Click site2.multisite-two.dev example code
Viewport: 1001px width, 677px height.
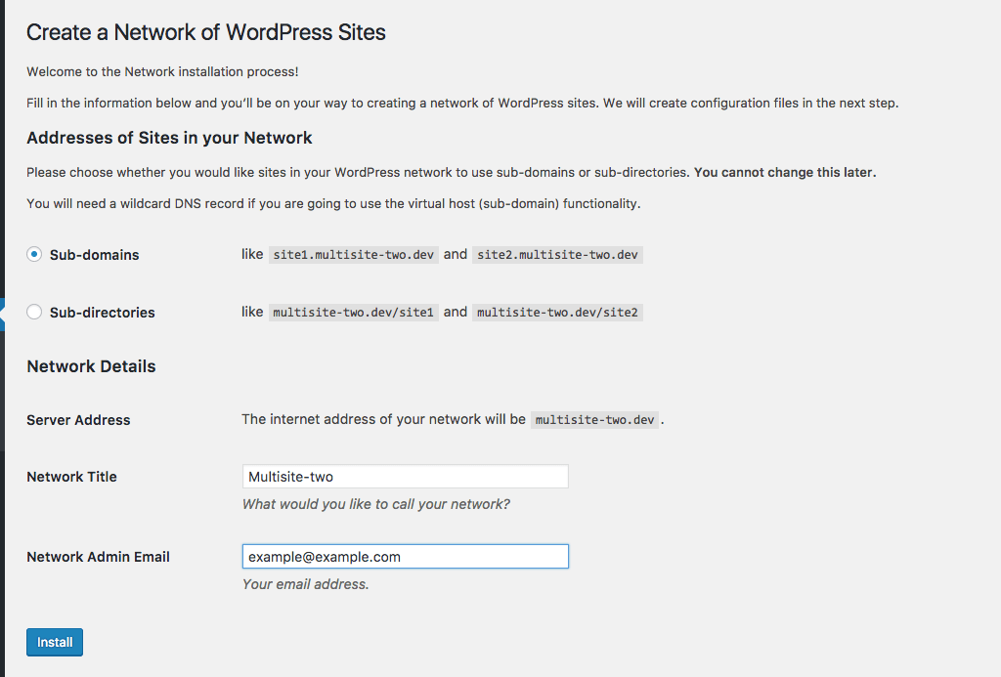pyautogui.click(x=557, y=255)
